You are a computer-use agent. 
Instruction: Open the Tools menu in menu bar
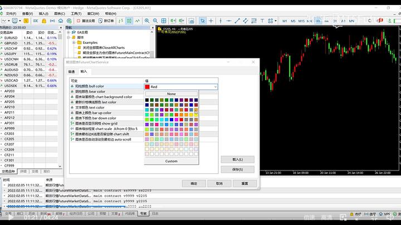coord(76,13)
